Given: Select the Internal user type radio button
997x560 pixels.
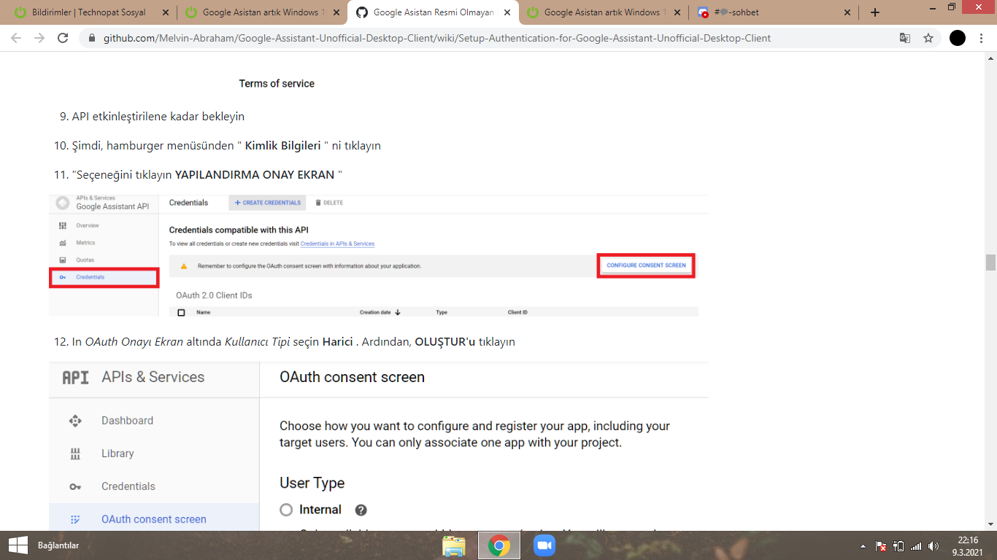Looking at the screenshot, I should pos(286,510).
